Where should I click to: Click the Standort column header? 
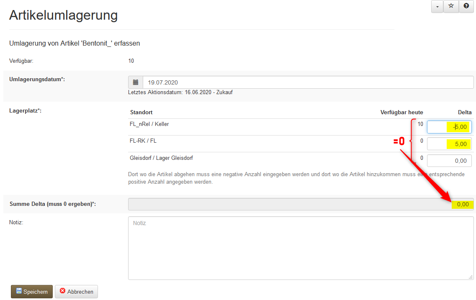(x=141, y=112)
